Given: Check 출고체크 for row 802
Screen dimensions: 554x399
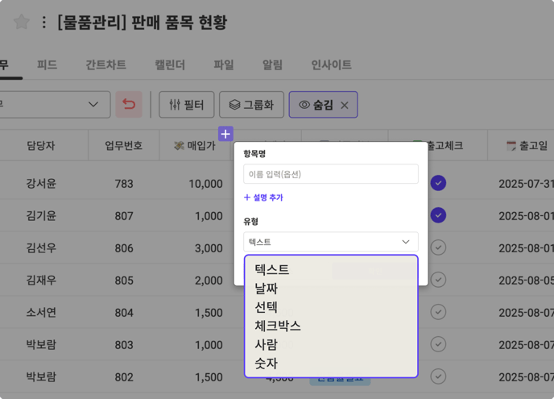Looking at the screenshot, I should (438, 376).
